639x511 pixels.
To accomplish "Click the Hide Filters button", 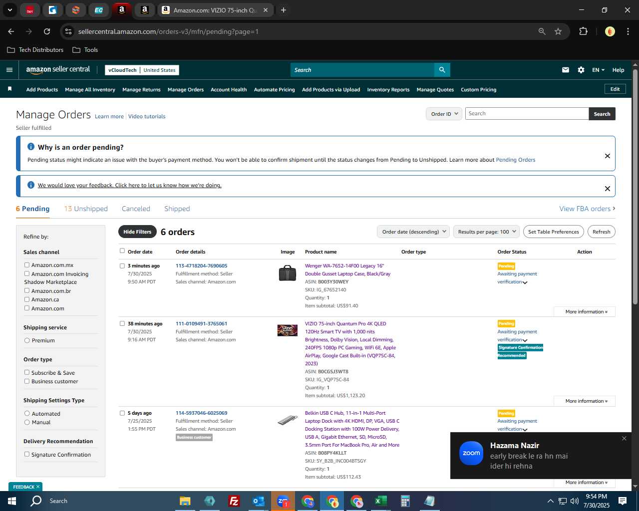I will point(137,232).
